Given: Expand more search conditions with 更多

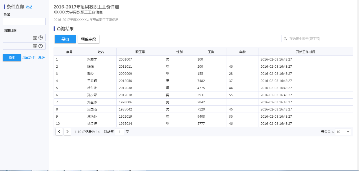Looking at the screenshot, I should (41, 57).
